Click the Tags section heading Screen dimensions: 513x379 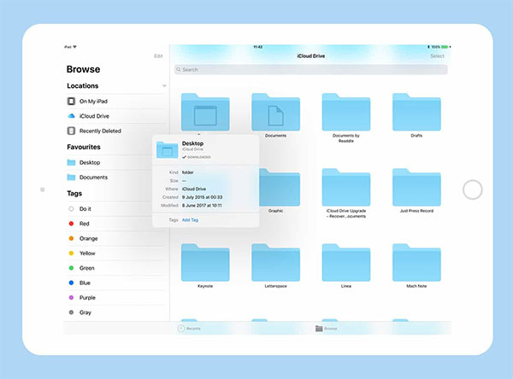click(x=74, y=194)
